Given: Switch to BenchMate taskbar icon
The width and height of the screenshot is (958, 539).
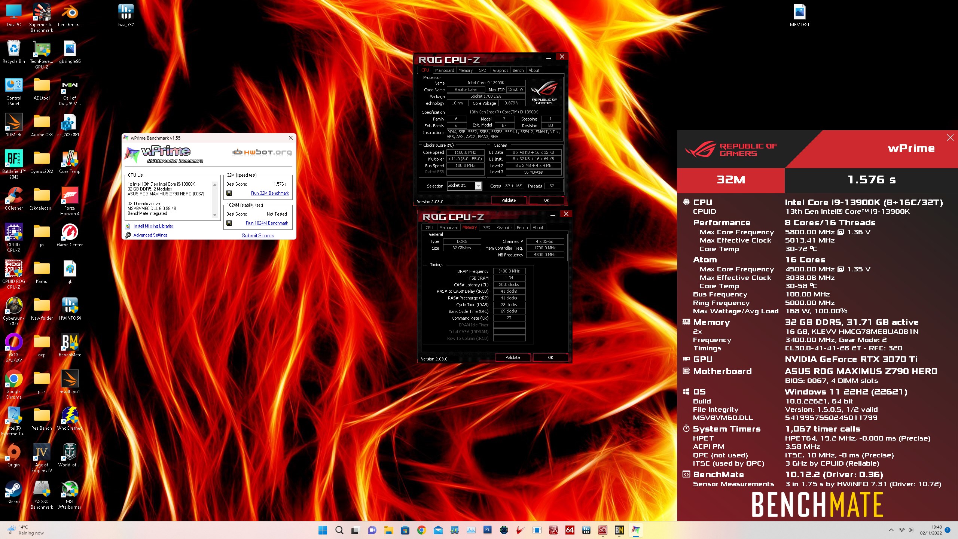Looking at the screenshot, I should [619, 530].
